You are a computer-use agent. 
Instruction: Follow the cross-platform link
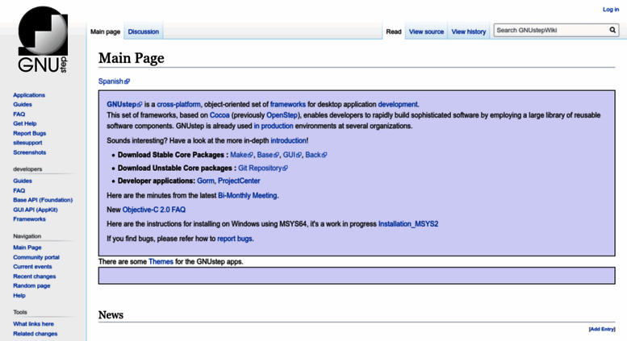(x=179, y=105)
